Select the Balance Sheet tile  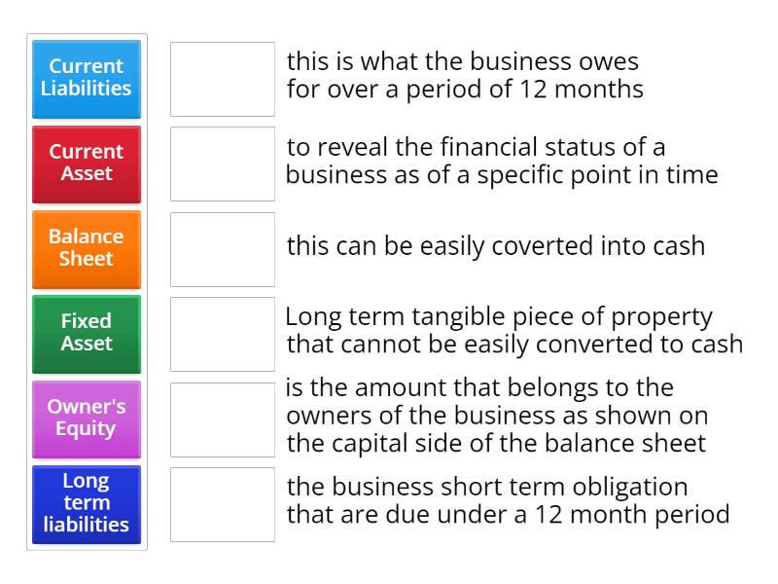(87, 249)
